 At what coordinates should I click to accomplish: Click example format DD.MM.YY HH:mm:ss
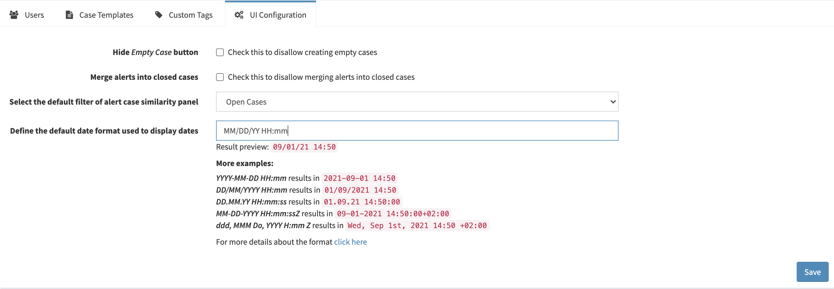[x=251, y=202]
